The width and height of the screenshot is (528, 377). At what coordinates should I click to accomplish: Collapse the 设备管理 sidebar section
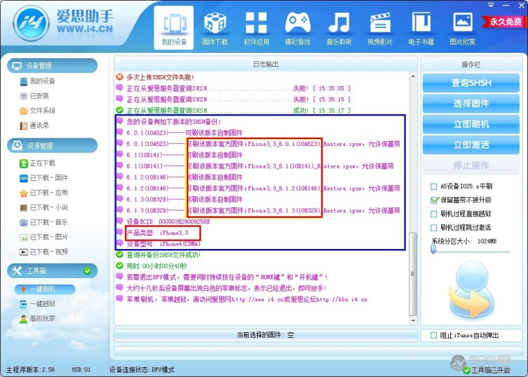[52, 65]
